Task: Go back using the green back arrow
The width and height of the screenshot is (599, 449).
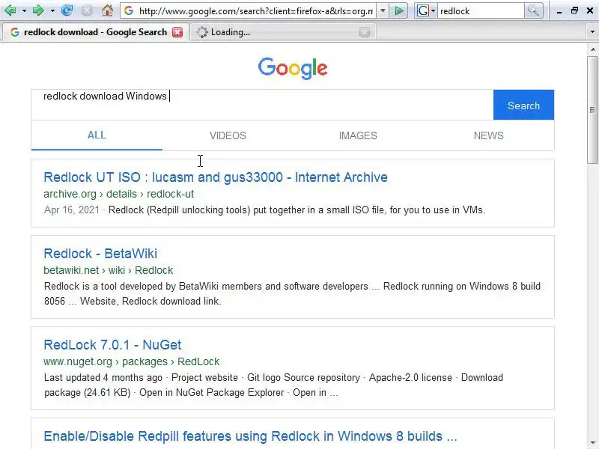Action: click(x=10, y=10)
